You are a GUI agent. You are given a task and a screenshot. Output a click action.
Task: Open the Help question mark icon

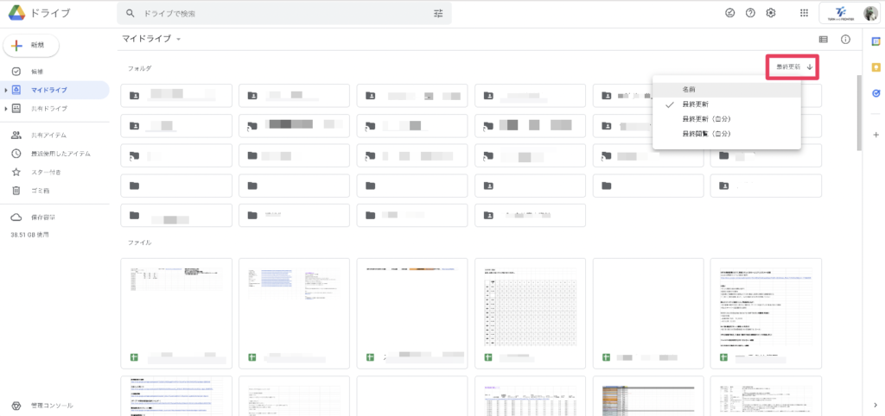pyautogui.click(x=750, y=13)
